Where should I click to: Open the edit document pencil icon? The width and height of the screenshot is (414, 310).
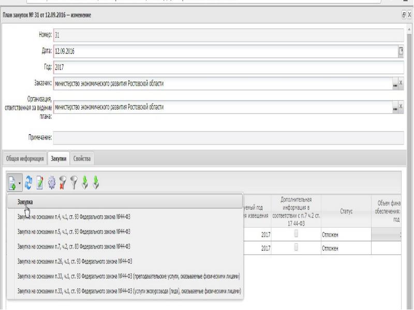40,183
